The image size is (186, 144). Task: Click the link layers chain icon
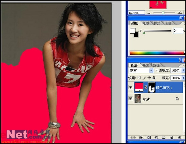pos(133,138)
